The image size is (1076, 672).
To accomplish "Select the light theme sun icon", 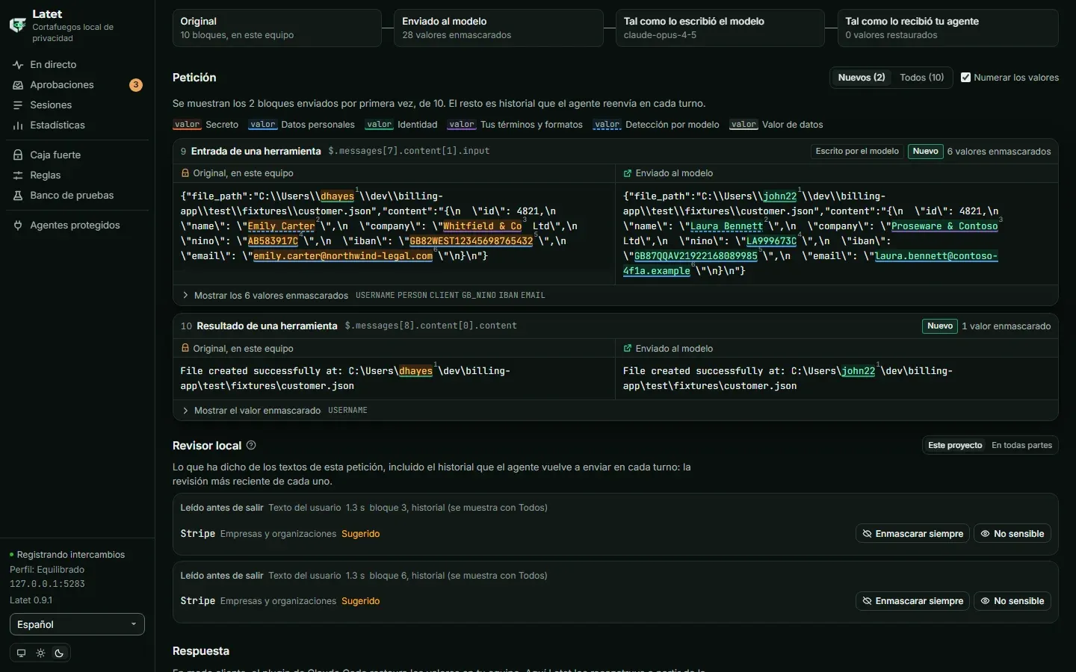I will (40, 653).
